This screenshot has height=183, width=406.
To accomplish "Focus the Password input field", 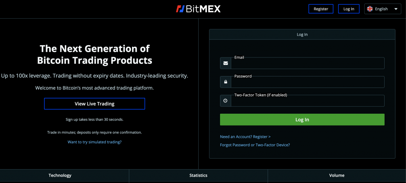I will 308,82.
